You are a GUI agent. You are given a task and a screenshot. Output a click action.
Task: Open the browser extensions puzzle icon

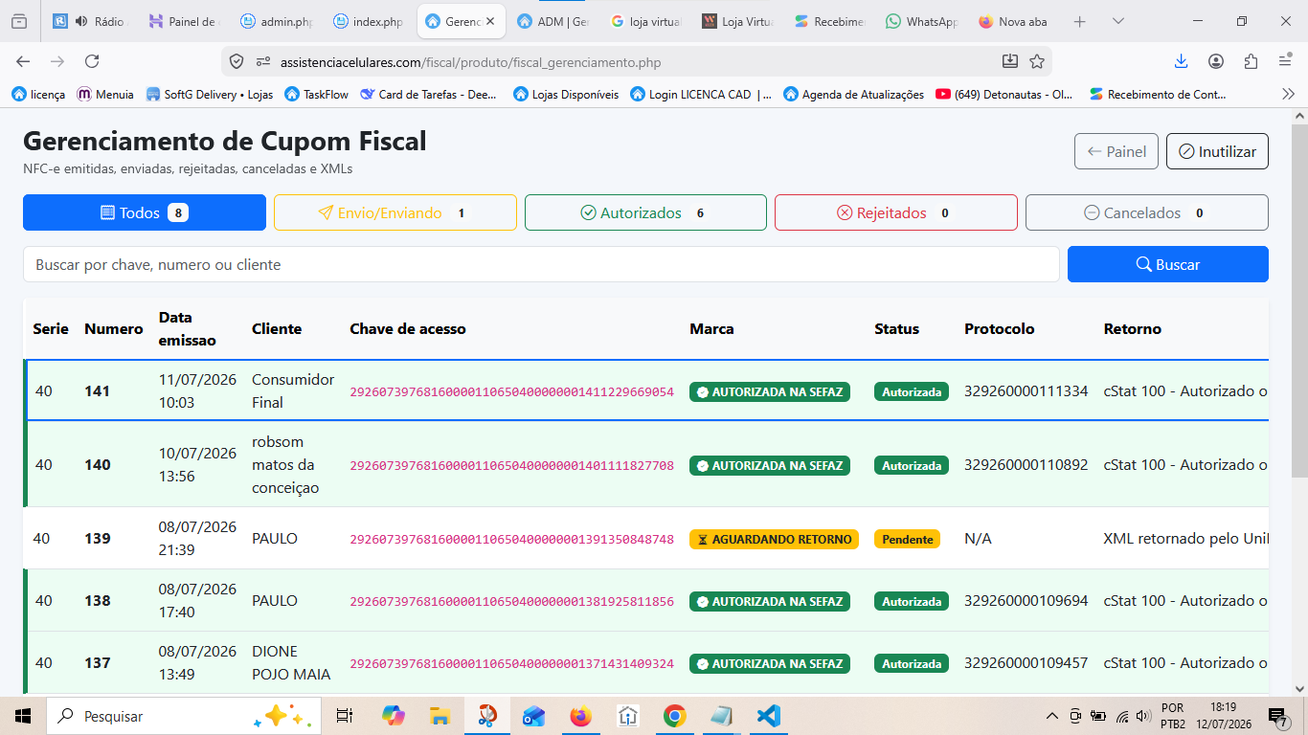point(1251,61)
